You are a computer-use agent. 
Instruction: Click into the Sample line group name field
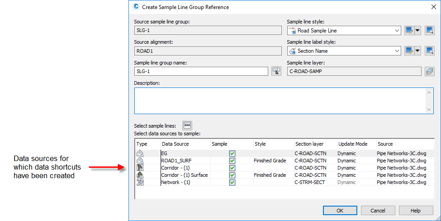tap(201, 71)
